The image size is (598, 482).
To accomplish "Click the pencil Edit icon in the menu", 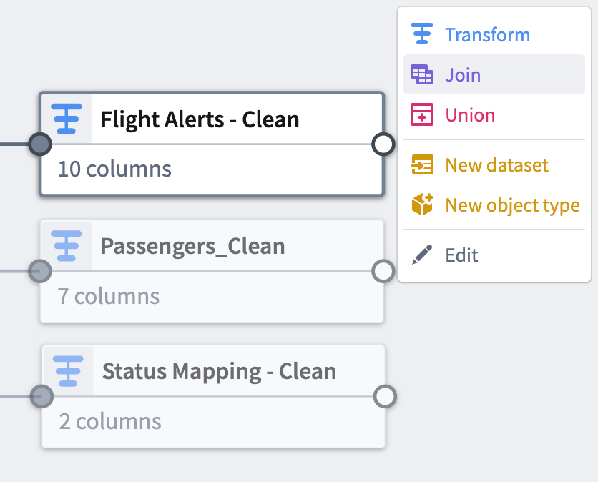I will (x=422, y=255).
